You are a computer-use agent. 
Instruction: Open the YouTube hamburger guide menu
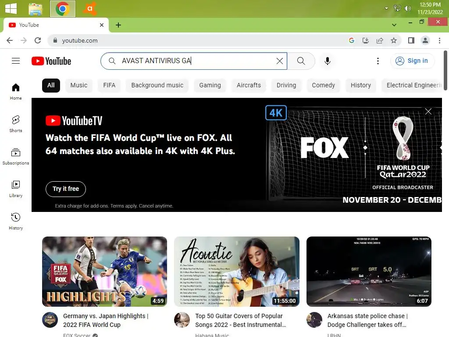[16, 61]
